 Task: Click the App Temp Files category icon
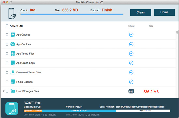pyautogui.click(x=13, y=53)
